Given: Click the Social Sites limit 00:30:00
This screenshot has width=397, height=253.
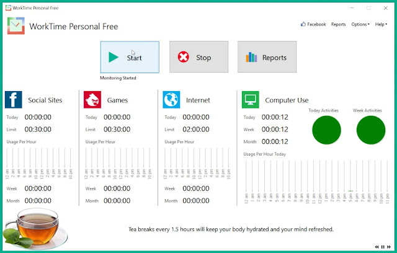Looking at the screenshot, I should (38, 129).
